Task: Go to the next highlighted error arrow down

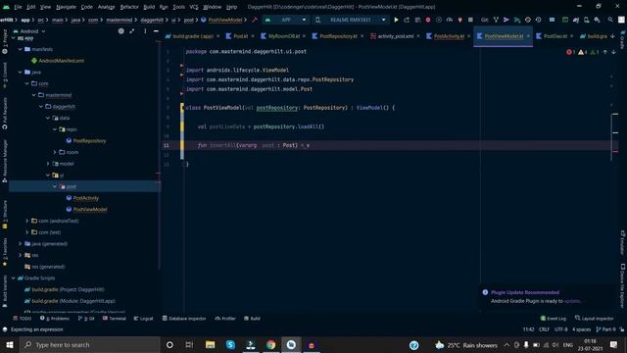Action: point(613,52)
